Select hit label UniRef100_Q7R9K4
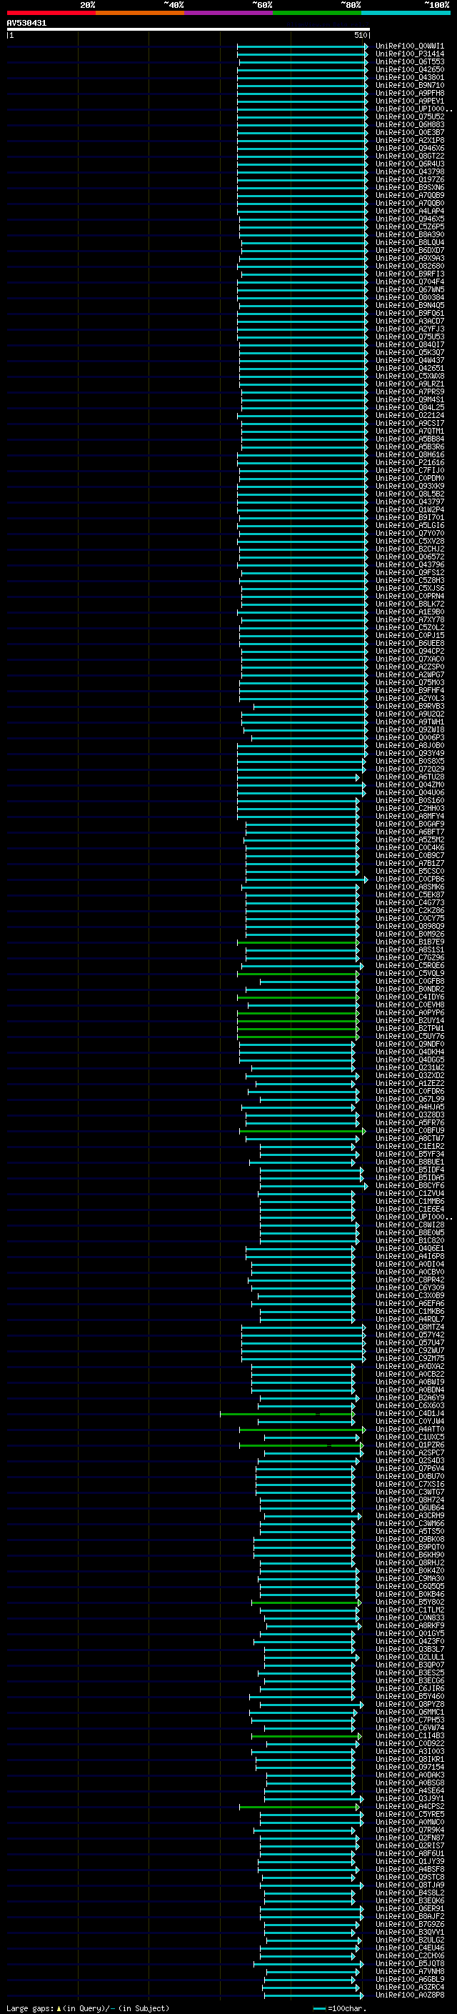This screenshot has width=457, height=2014. [x=410, y=1830]
